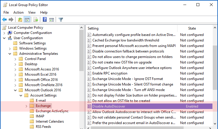The image size is (218, 129).
Task: Select Configure Outlook Anywhere user interface options
Action: [x=132, y=68]
